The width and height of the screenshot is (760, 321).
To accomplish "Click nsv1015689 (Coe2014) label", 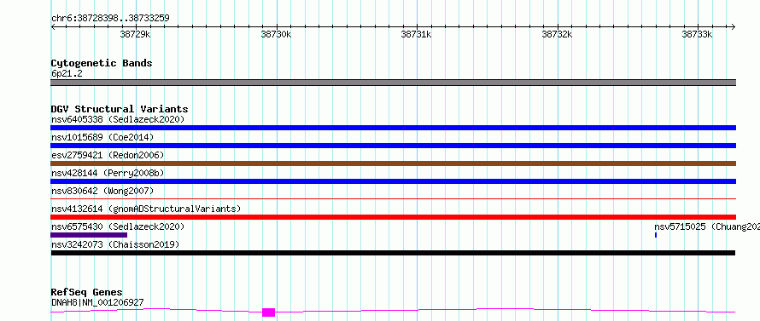I will (x=102, y=137).
